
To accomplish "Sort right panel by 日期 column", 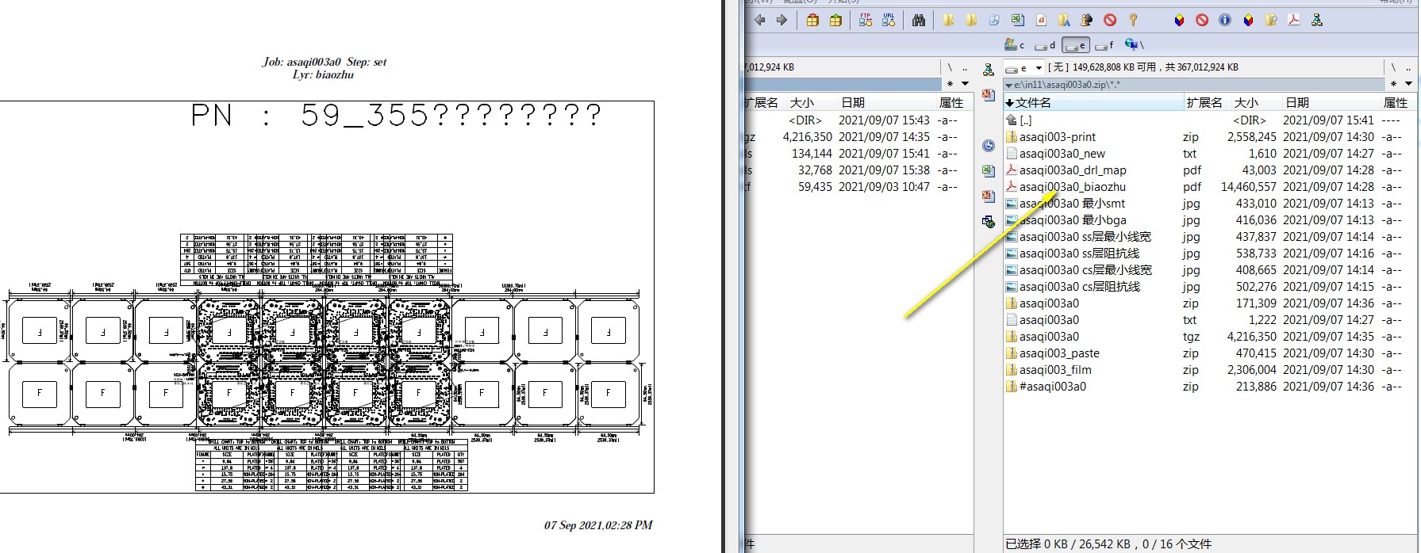I will [1331, 103].
